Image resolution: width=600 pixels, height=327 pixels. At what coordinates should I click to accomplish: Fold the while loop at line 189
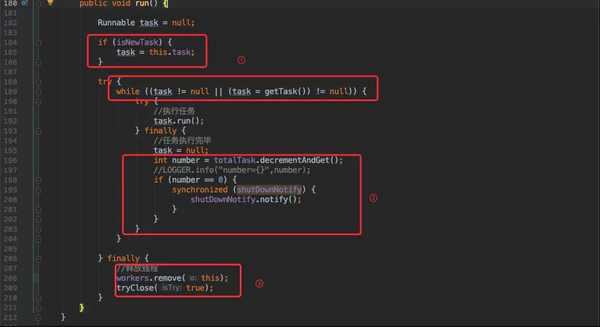click(38, 92)
